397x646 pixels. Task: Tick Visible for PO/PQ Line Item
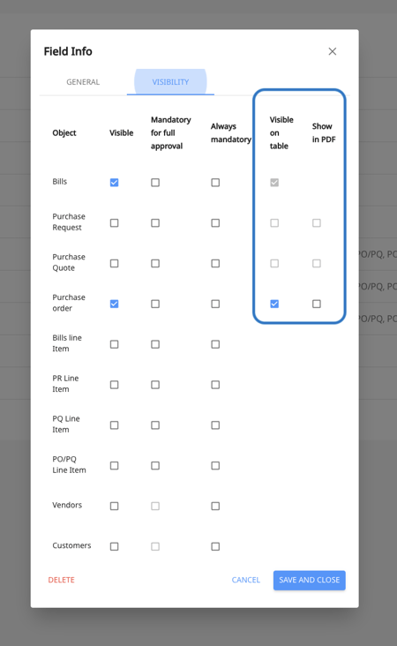click(x=114, y=466)
